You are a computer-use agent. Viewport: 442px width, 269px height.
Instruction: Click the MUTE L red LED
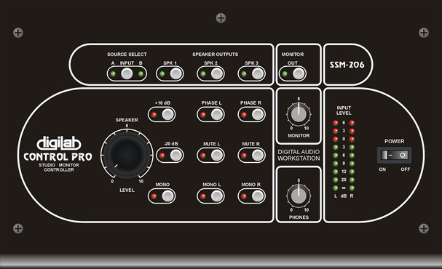(203, 156)
